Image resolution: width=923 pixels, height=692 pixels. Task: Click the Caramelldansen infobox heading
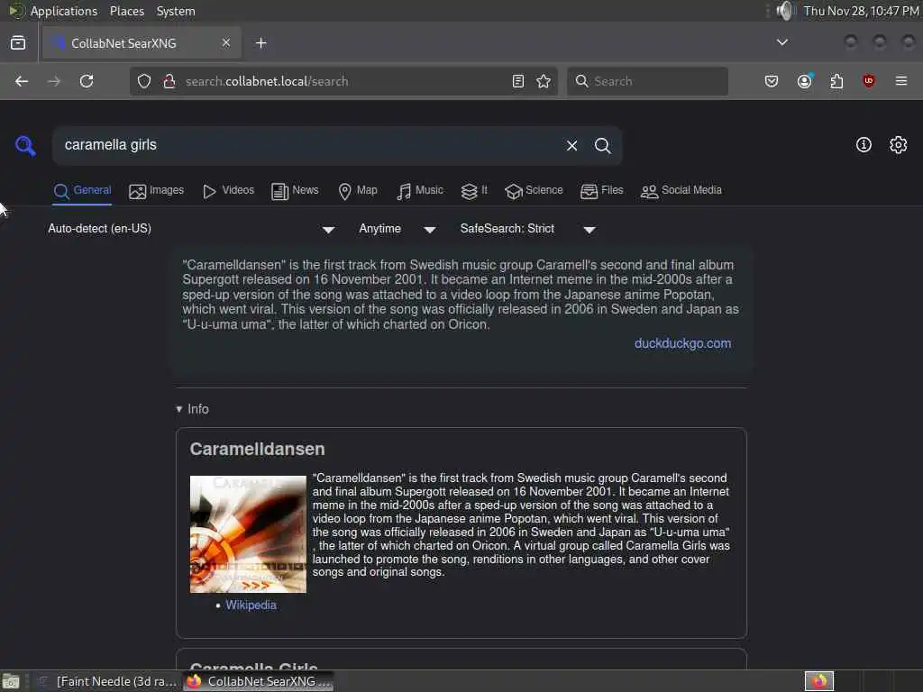click(x=257, y=449)
